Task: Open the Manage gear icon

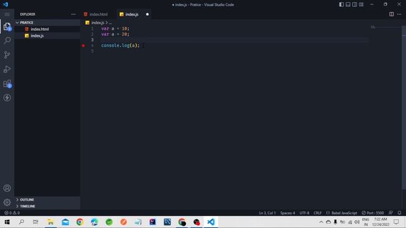Action: coord(7,202)
